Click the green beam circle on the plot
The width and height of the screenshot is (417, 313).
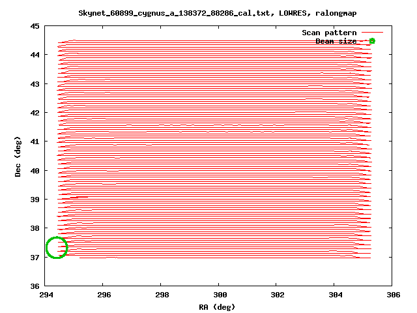[x=57, y=248]
